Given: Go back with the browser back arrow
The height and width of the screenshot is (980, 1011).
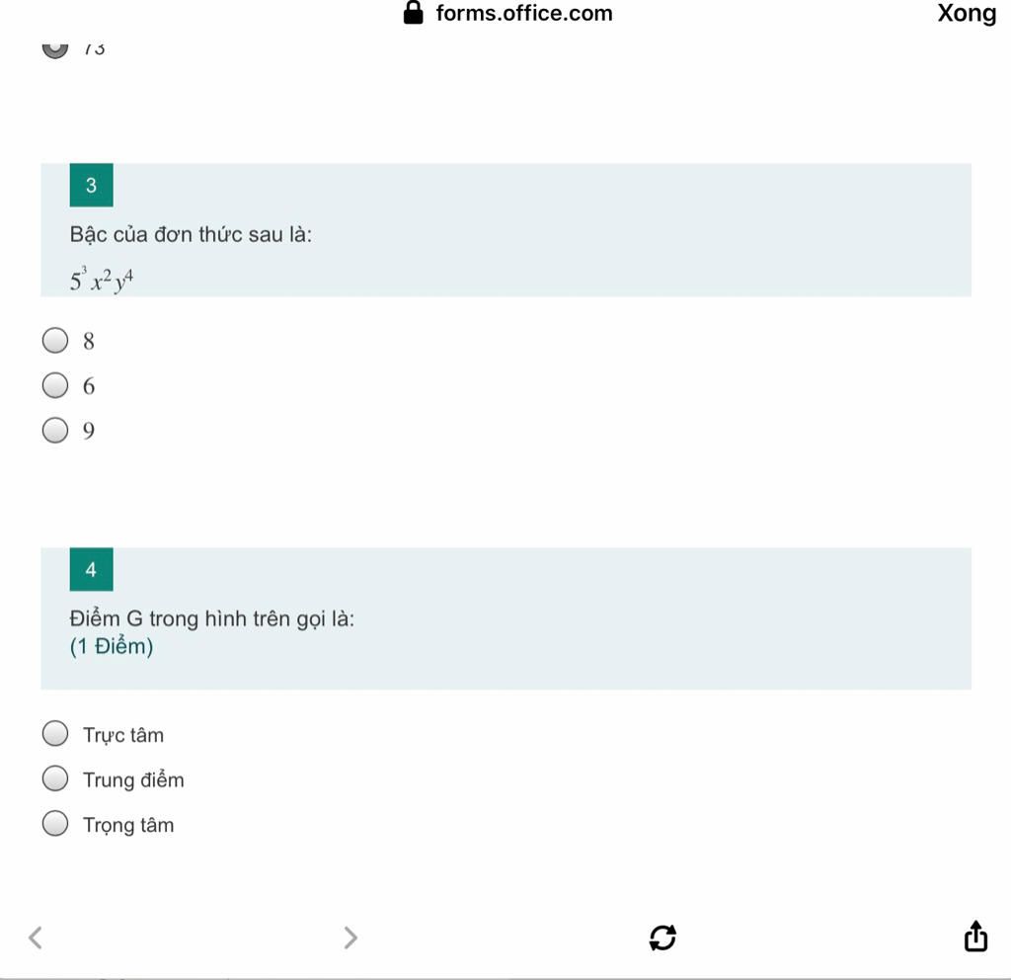Looking at the screenshot, I should pos(36,937).
